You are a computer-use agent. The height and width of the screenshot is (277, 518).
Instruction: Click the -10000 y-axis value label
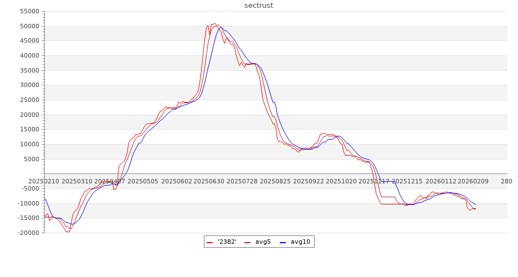click(28, 203)
